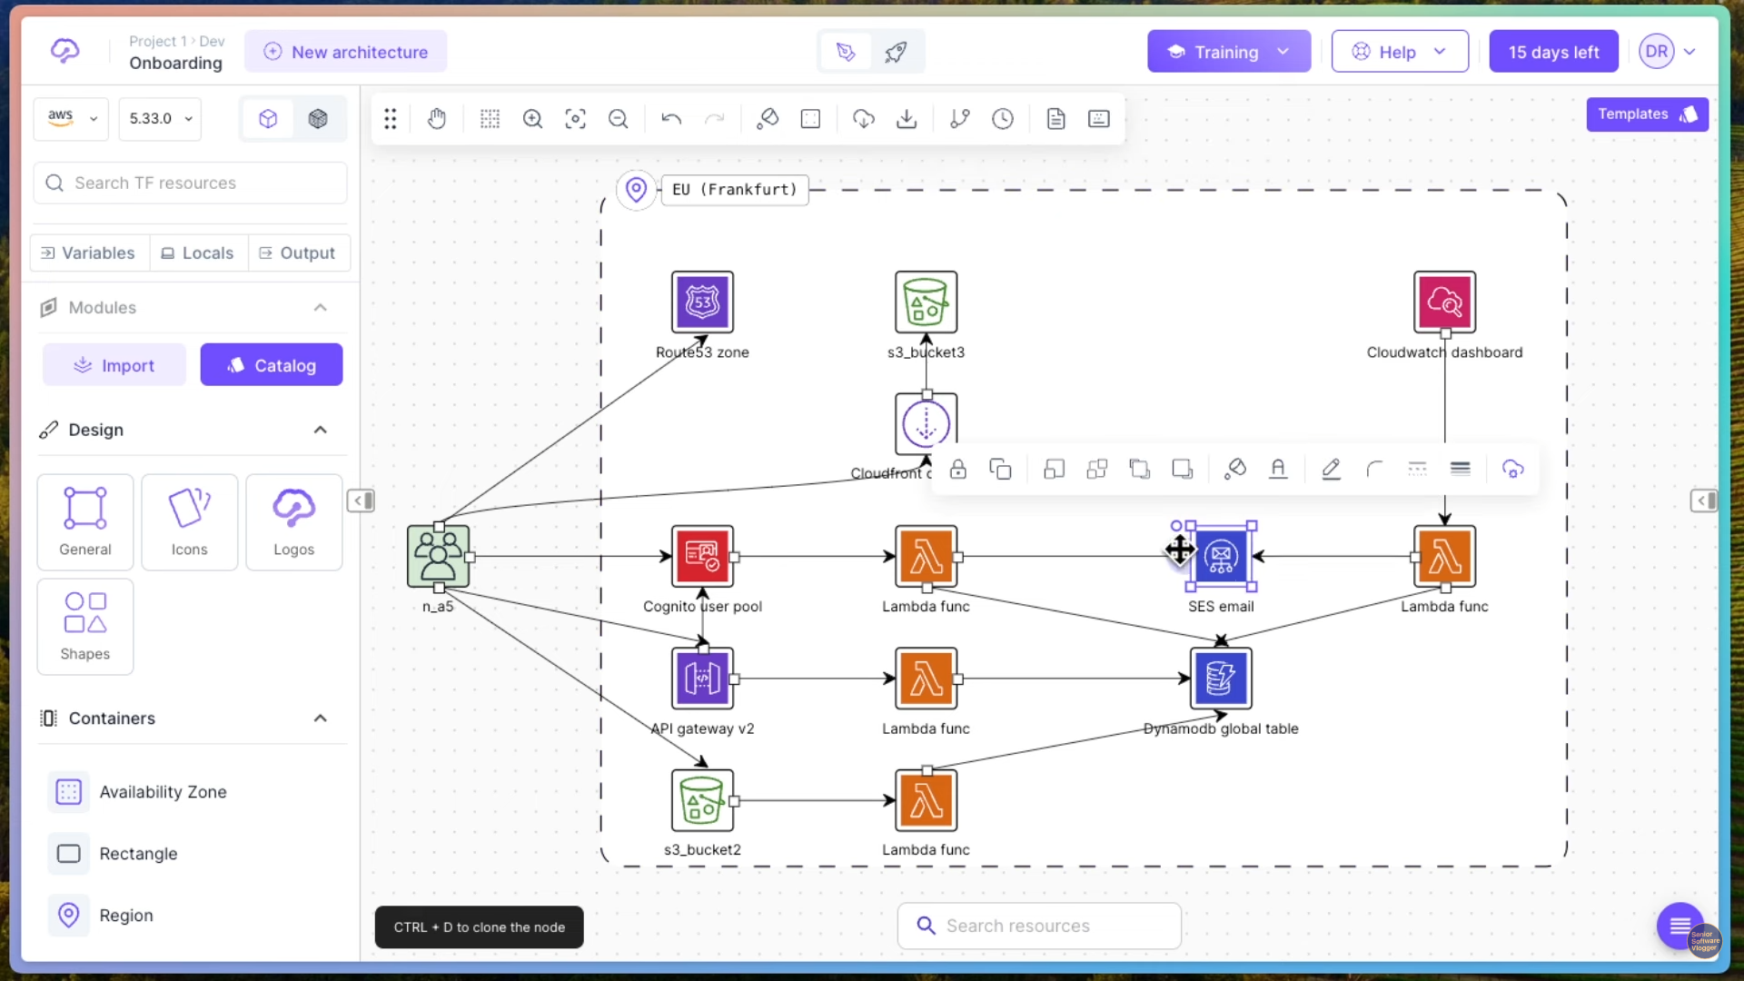Image resolution: width=1744 pixels, height=981 pixels.
Task: Click the fit-to-screen focus icon
Action: point(576,119)
